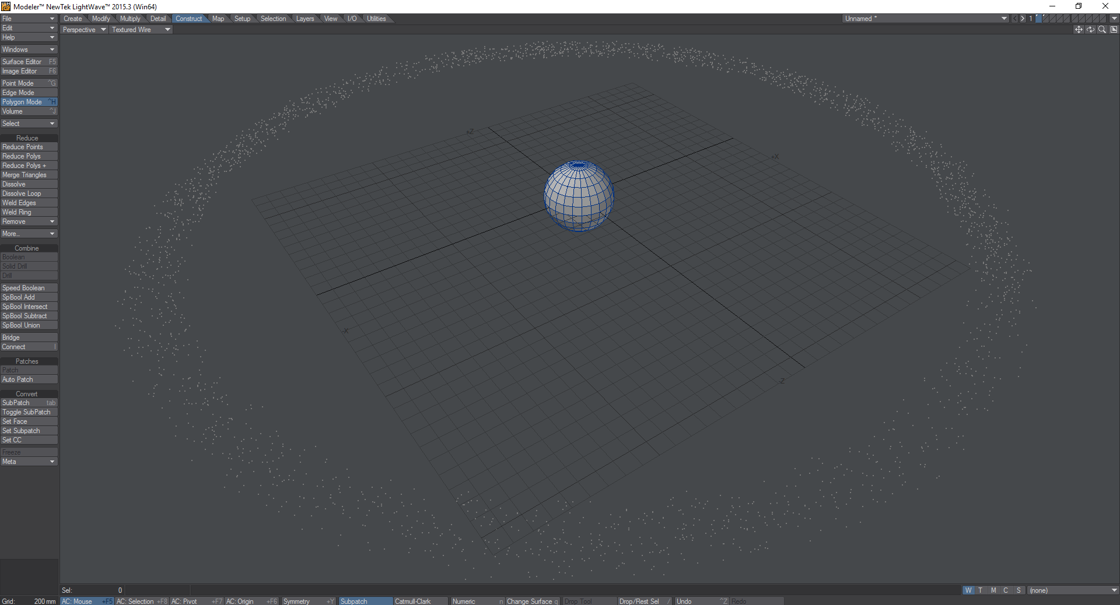This screenshot has height=605, width=1120.
Task: Switch to Point Mode selection
Action: click(x=23, y=83)
